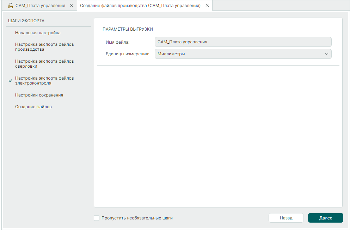Click the checkmark icon beside the электроконтроля step
The image size is (350, 230).
[x=11, y=81]
